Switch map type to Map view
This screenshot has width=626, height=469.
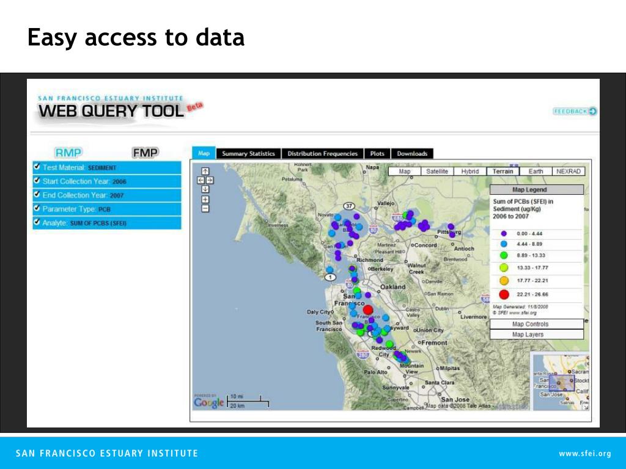tap(405, 172)
